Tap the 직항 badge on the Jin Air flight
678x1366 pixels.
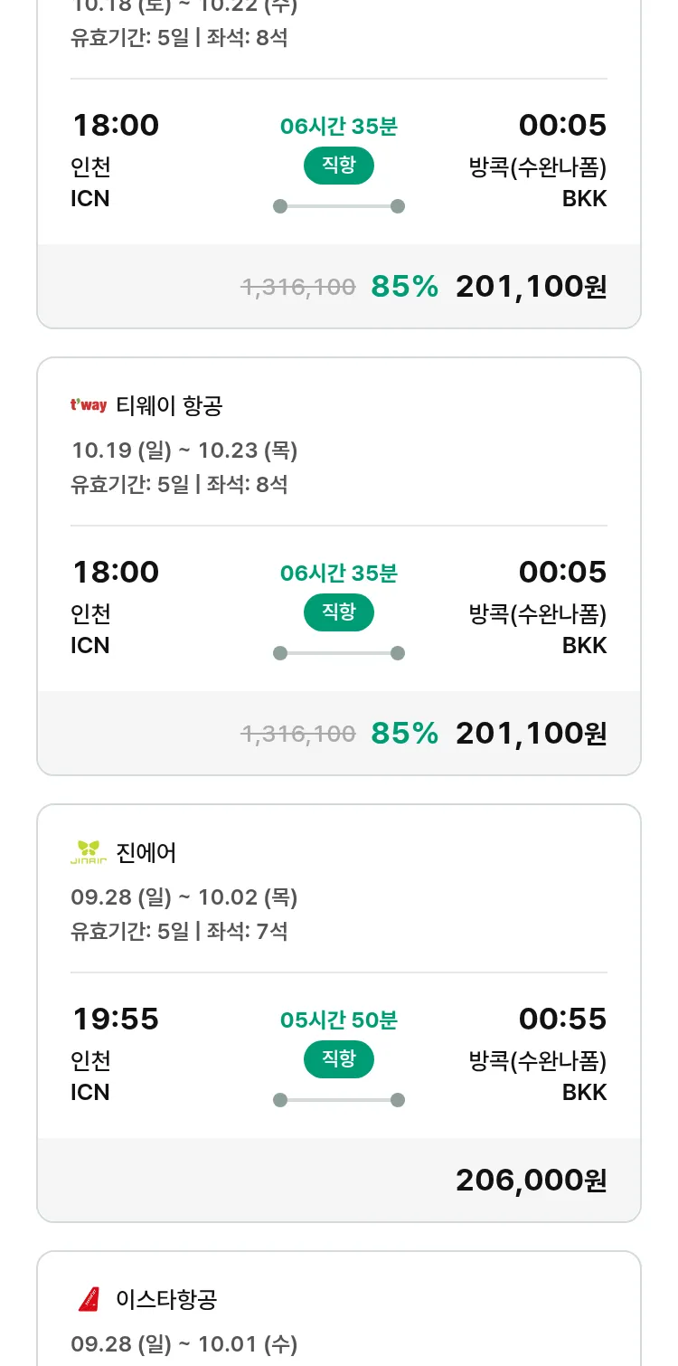coord(339,1059)
